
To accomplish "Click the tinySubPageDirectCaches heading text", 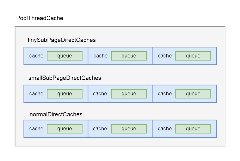I will (62, 40).
